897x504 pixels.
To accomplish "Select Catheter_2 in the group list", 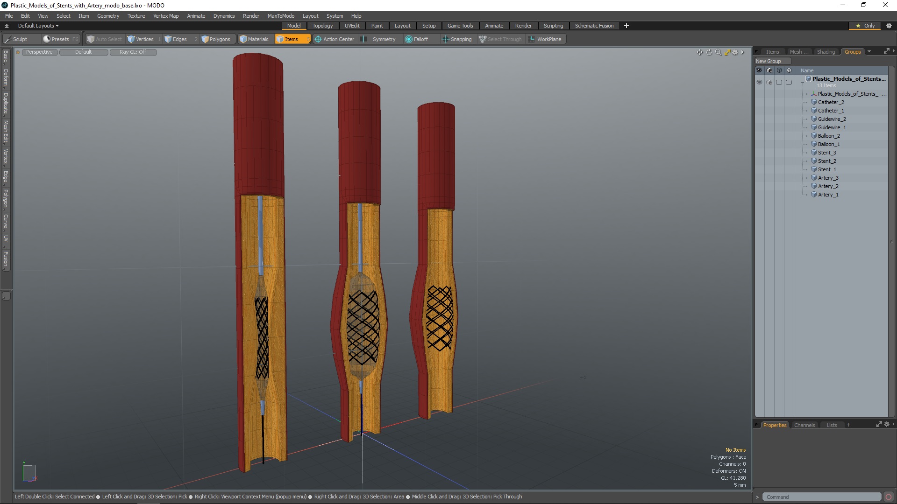I will coord(831,102).
